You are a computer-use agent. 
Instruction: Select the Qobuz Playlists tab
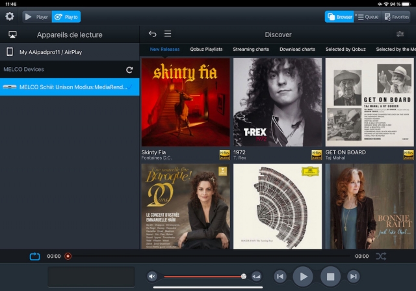coord(206,49)
